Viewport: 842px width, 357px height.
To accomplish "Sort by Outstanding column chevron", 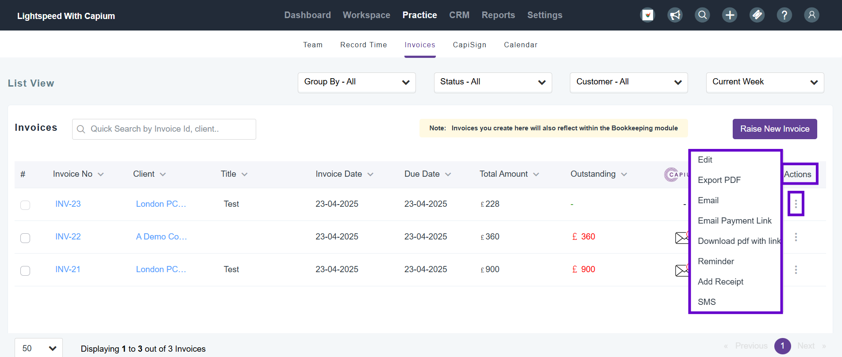I will (x=624, y=175).
